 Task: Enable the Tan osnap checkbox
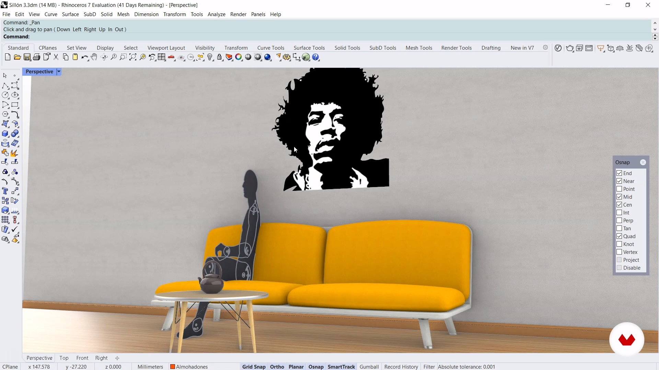619,229
